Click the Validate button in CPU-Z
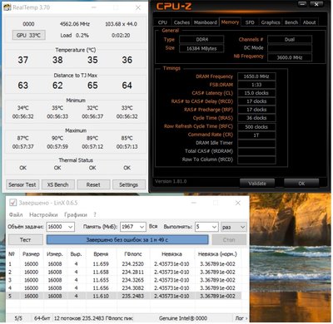 [257, 184]
